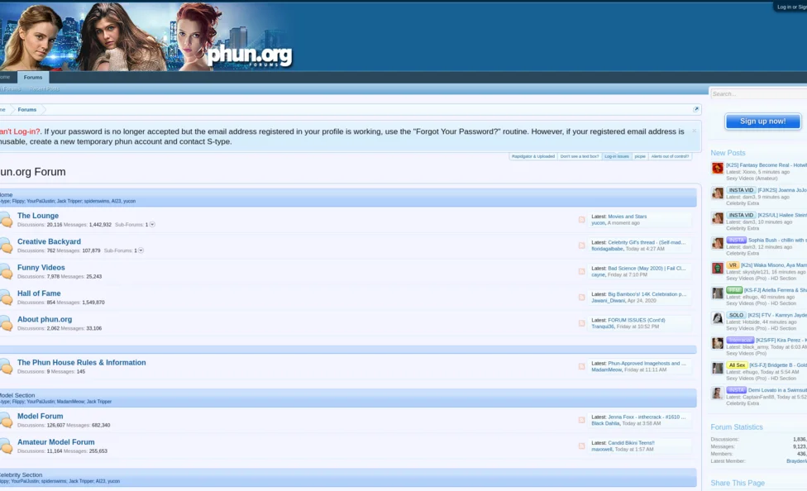
Task: Click RSS feed icon for Hall of Fame
Action: pyautogui.click(x=581, y=298)
